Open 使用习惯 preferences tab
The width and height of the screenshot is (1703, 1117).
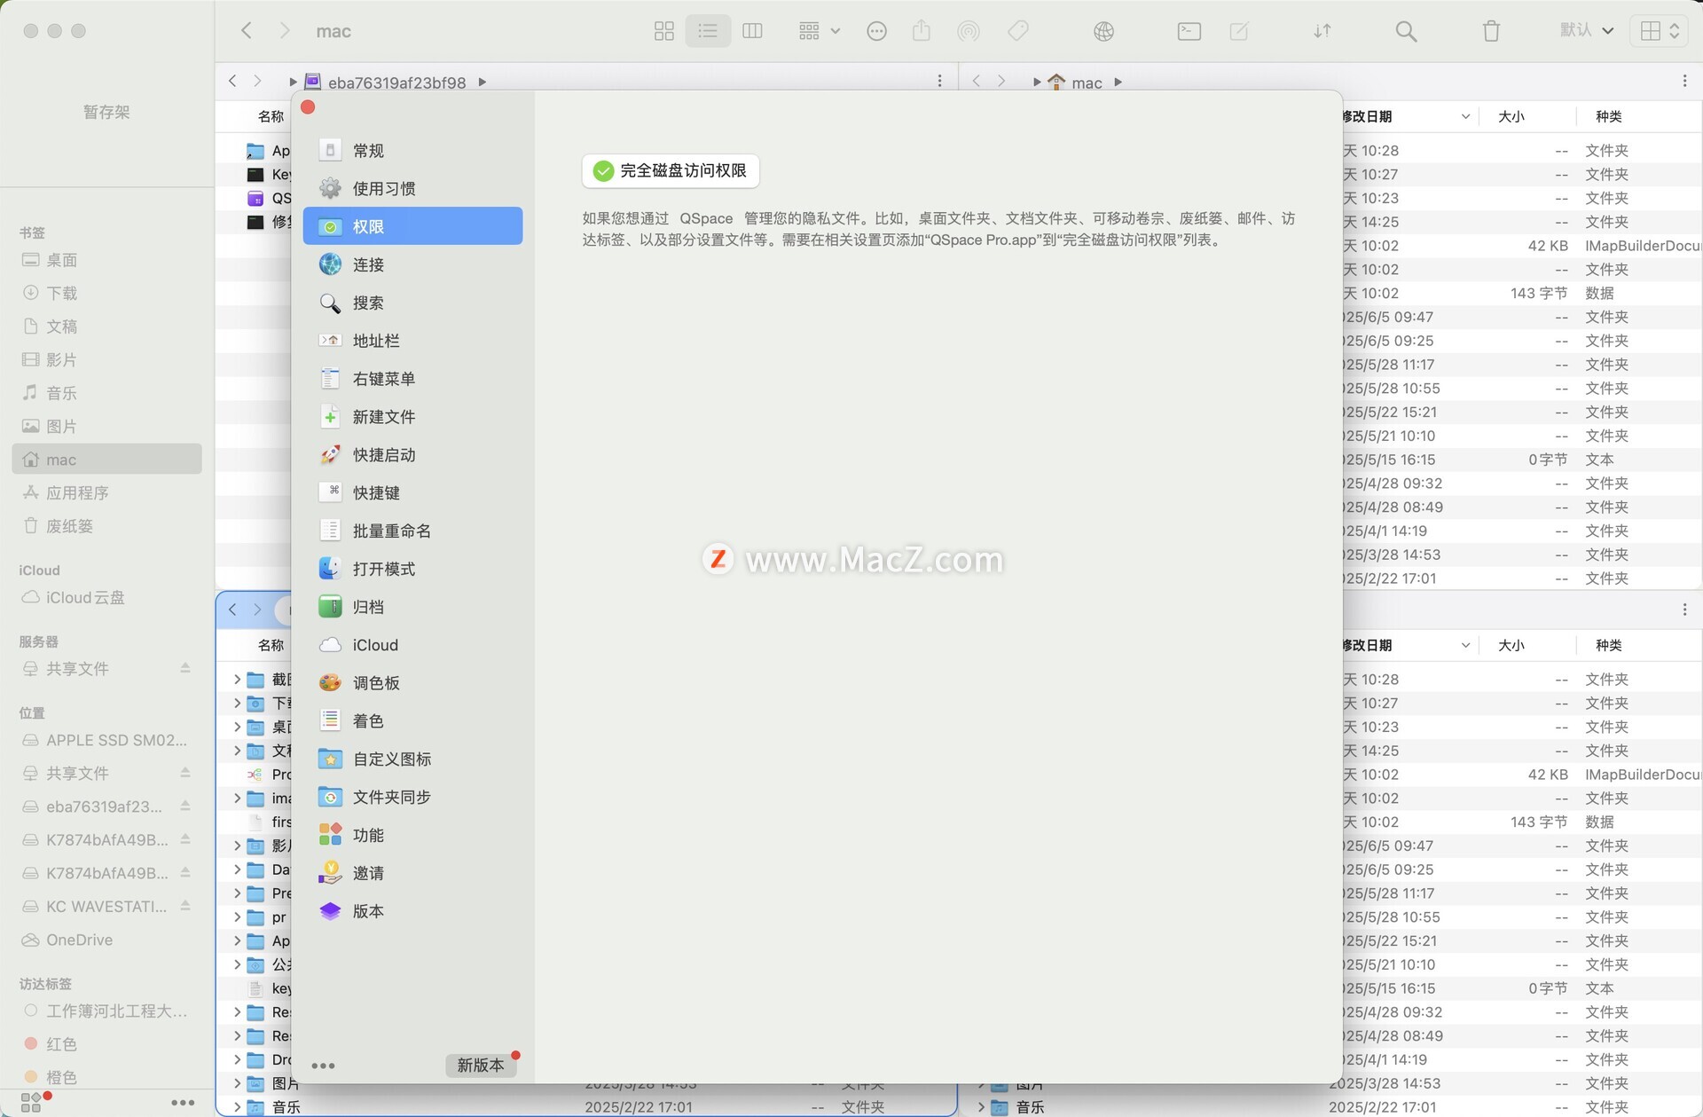tap(412, 188)
